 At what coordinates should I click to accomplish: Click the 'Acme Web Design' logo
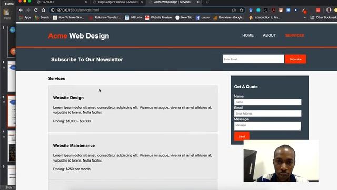(78, 36)
